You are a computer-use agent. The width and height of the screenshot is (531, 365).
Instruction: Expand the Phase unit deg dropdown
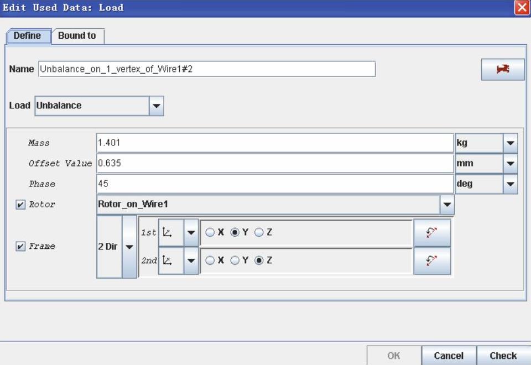click(x=510, y=184)
